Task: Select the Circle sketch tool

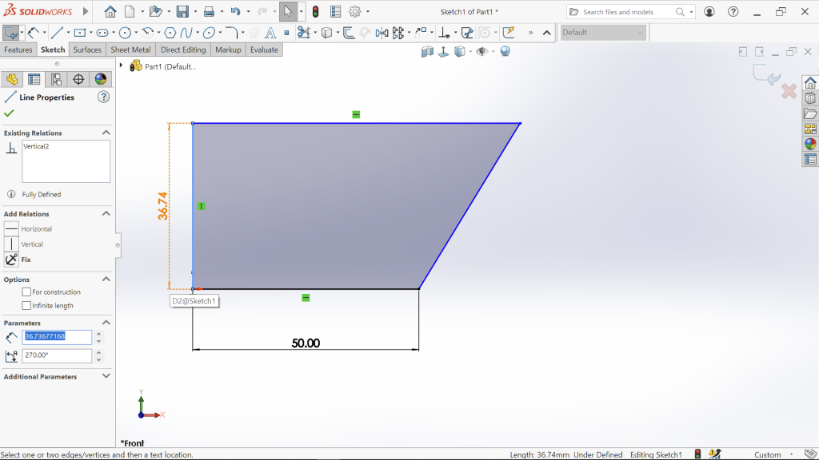Action: coord(125,33)
